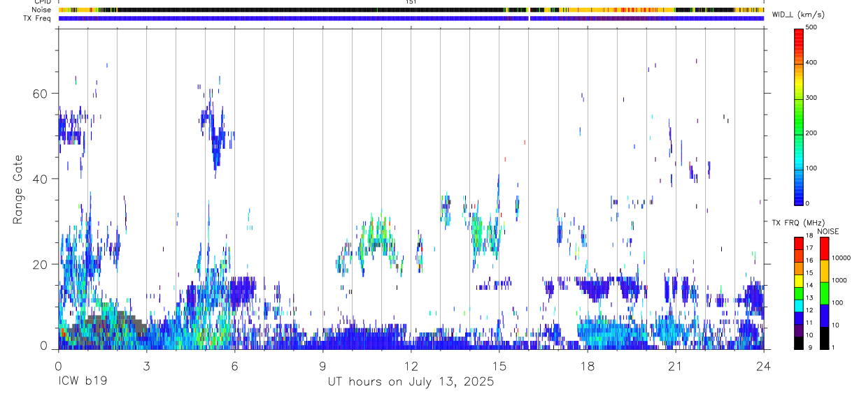Viewport: 859px width, 396px height.
Task: Click the blue segment of the NOISE legend
Action: coord(825,316)
